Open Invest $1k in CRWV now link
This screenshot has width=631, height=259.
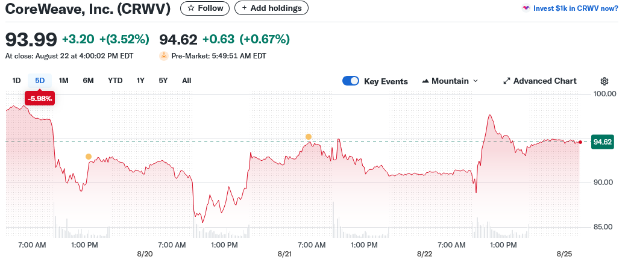click(x=576, y=8)
